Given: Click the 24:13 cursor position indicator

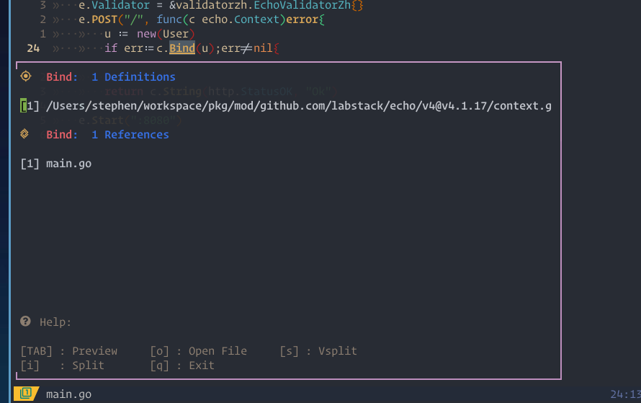Looking at the screenshot, I should [x=624, y=394].
